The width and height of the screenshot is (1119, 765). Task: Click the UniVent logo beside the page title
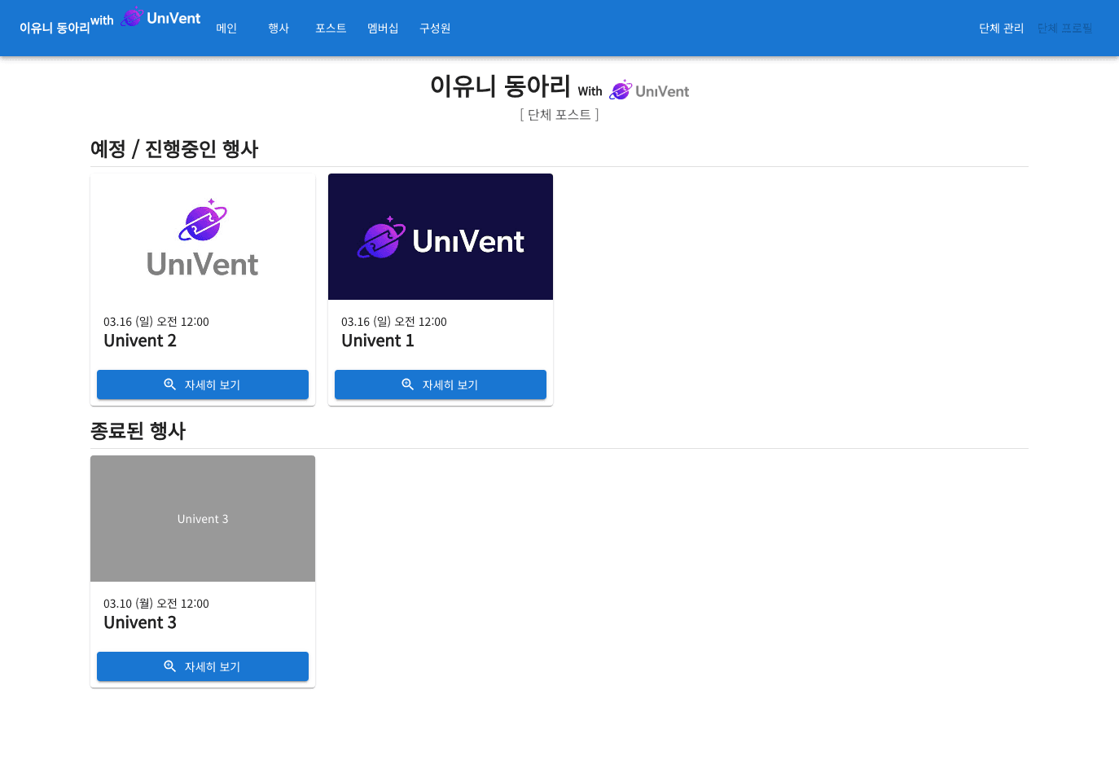[649, 90]
